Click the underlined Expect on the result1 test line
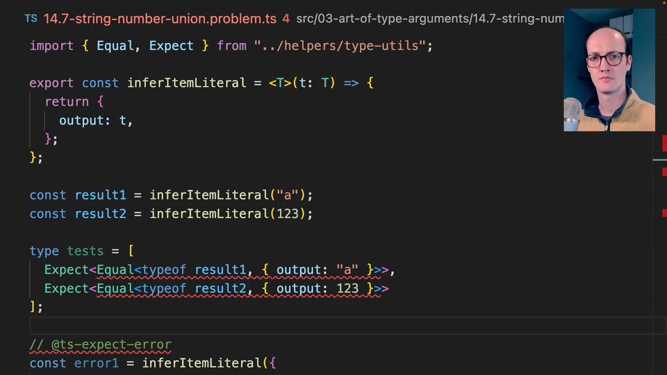This screenshot has width=667, height=375. pos(67,270)
